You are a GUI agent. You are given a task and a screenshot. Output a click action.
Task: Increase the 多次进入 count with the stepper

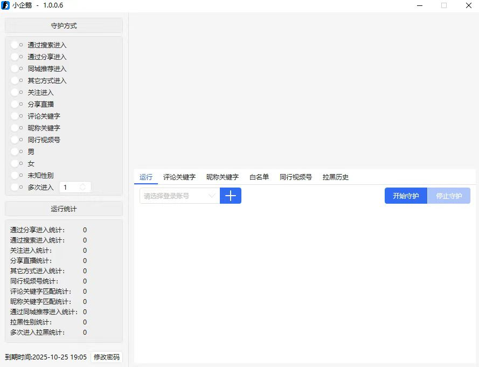82,185
